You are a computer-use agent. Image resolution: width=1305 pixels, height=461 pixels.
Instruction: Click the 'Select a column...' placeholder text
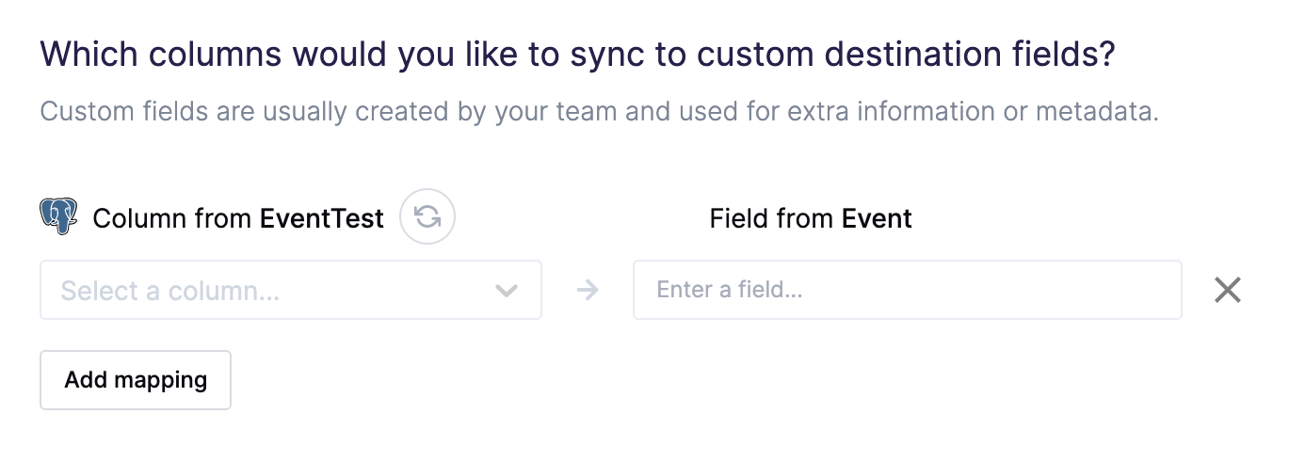click(x=170, y=291)
